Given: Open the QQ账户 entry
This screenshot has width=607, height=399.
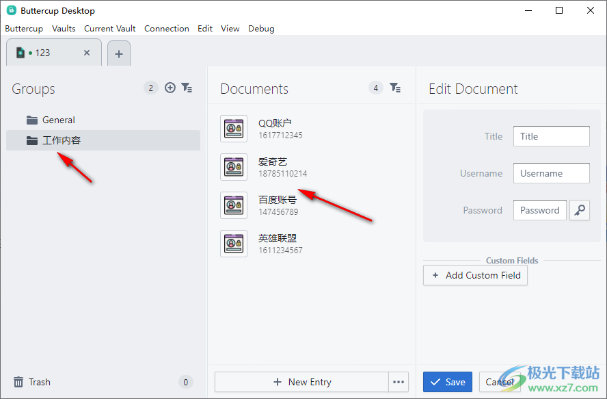Looking at the screenshot, I should tap(312, 129).
